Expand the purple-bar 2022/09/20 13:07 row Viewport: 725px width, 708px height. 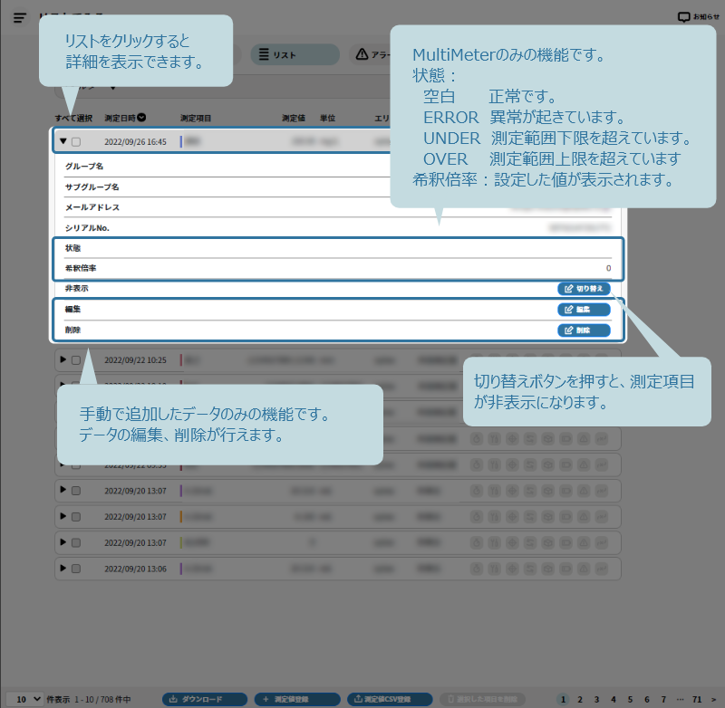[x=63, y=490]
